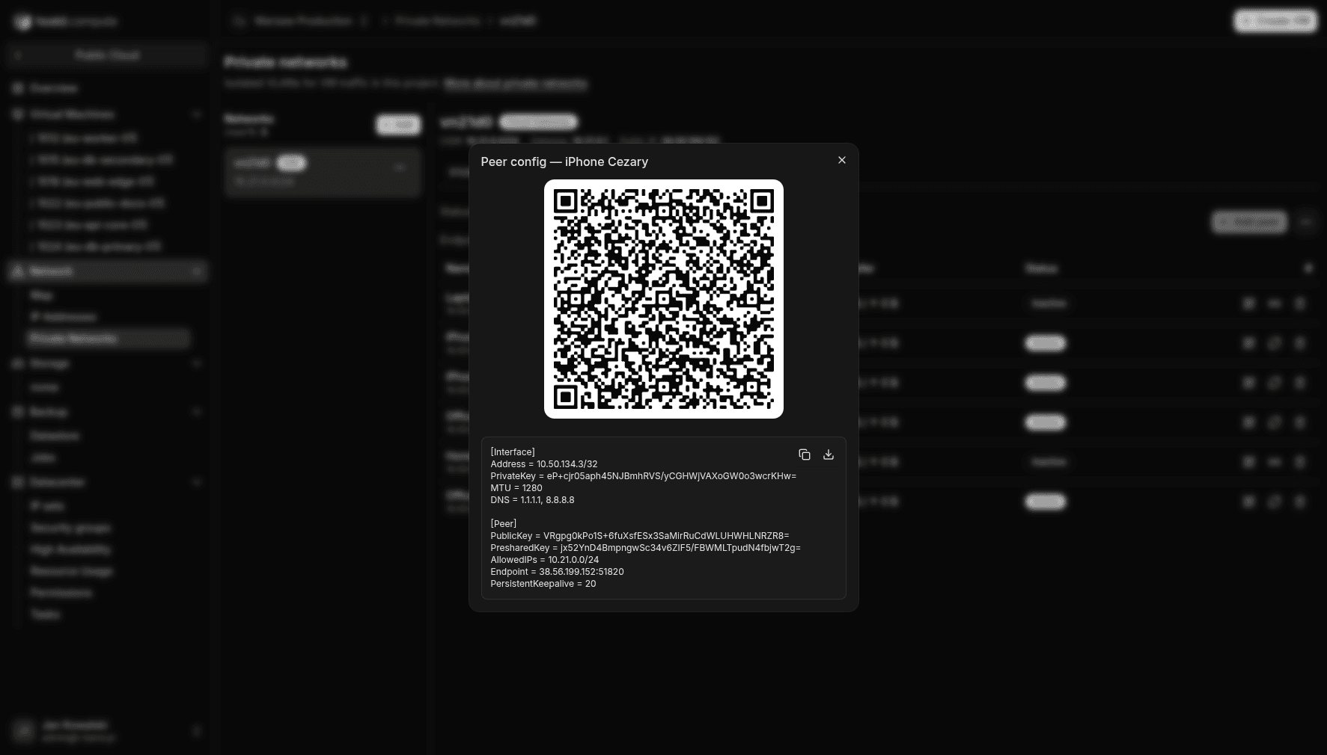Click the 'Endpoint = 38.56.199.152:51820' line
The height and width of the screenshot is (755, 1327).
(x=558, y=572)
